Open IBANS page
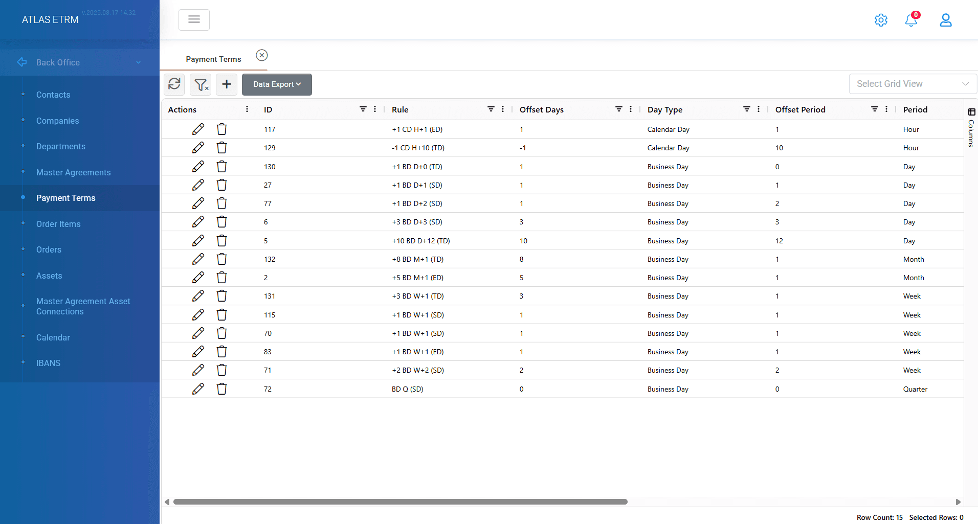978x524 pixels. [x=48, y=363]
